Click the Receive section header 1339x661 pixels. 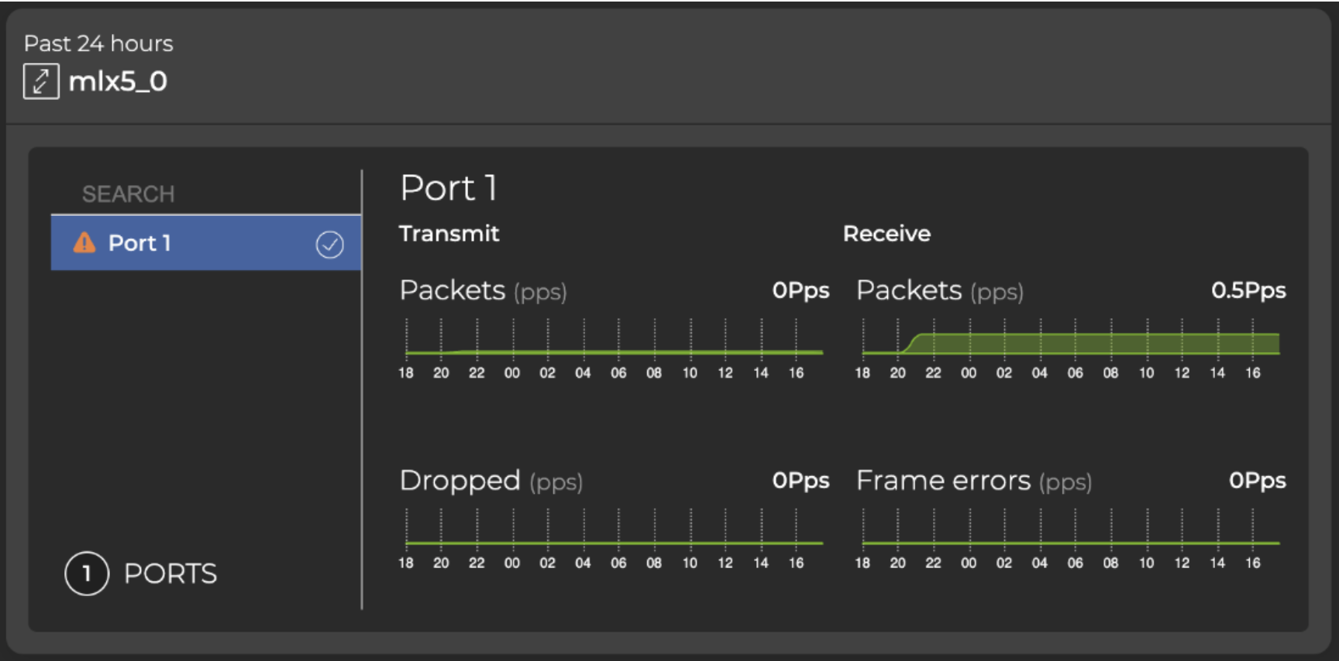pyautogui.click(x=887, y=234)
